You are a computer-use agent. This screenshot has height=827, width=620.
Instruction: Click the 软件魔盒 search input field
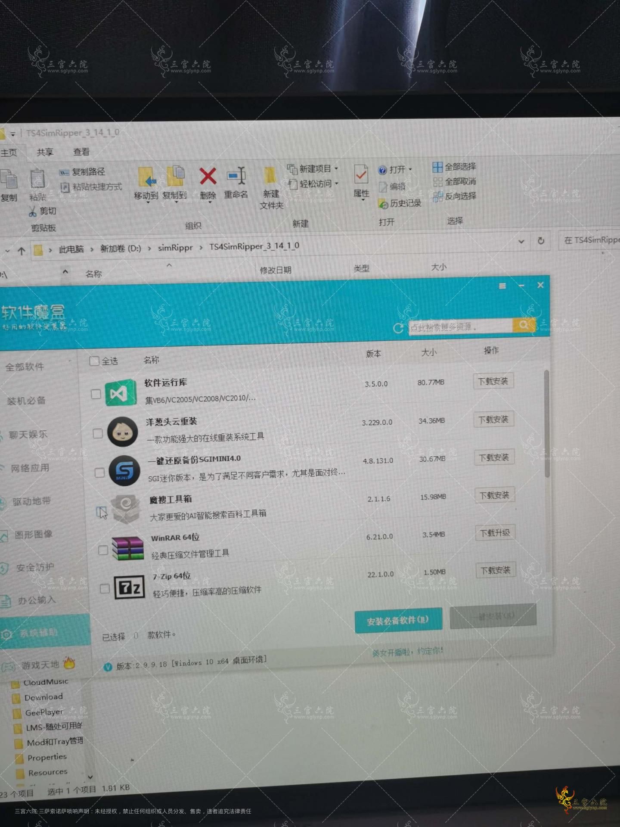pyautogui.click(x=460, y=327)
